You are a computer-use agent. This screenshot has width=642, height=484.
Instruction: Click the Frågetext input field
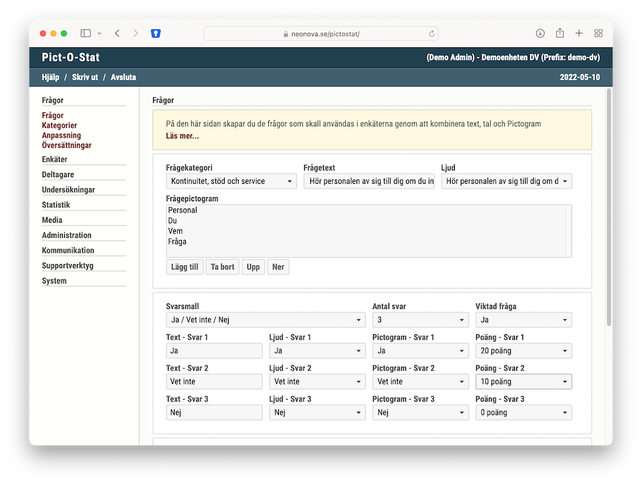368,181
